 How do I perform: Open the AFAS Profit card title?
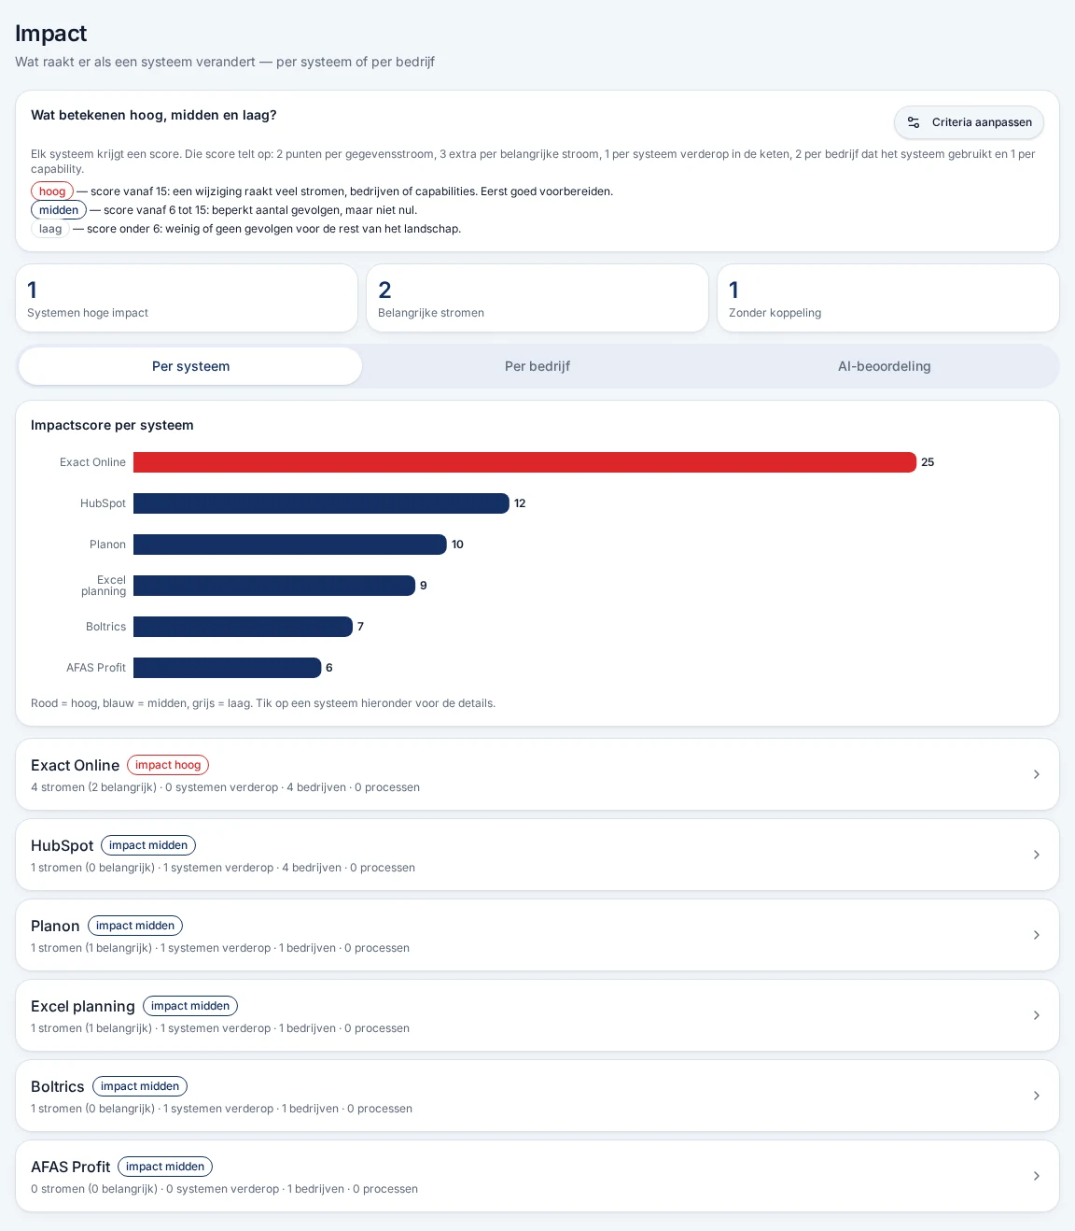pyautogui.click(x=70, y=1167)
